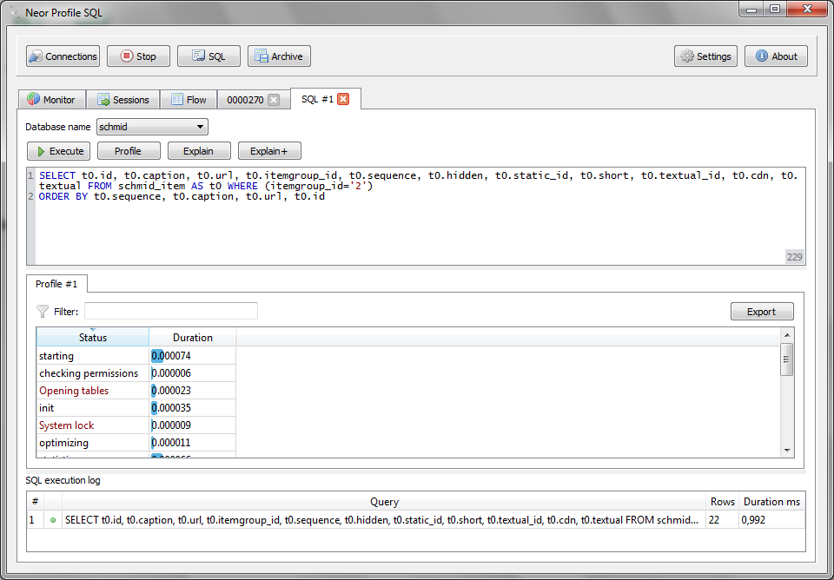Select the 'Opening tables' row

pos(136,391)
